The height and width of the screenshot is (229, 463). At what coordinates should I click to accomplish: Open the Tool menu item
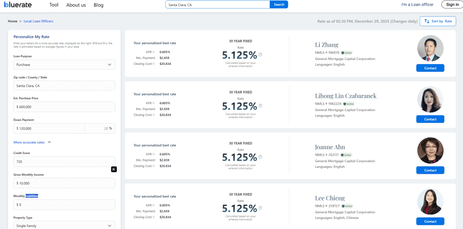click(x=54, y=5)
